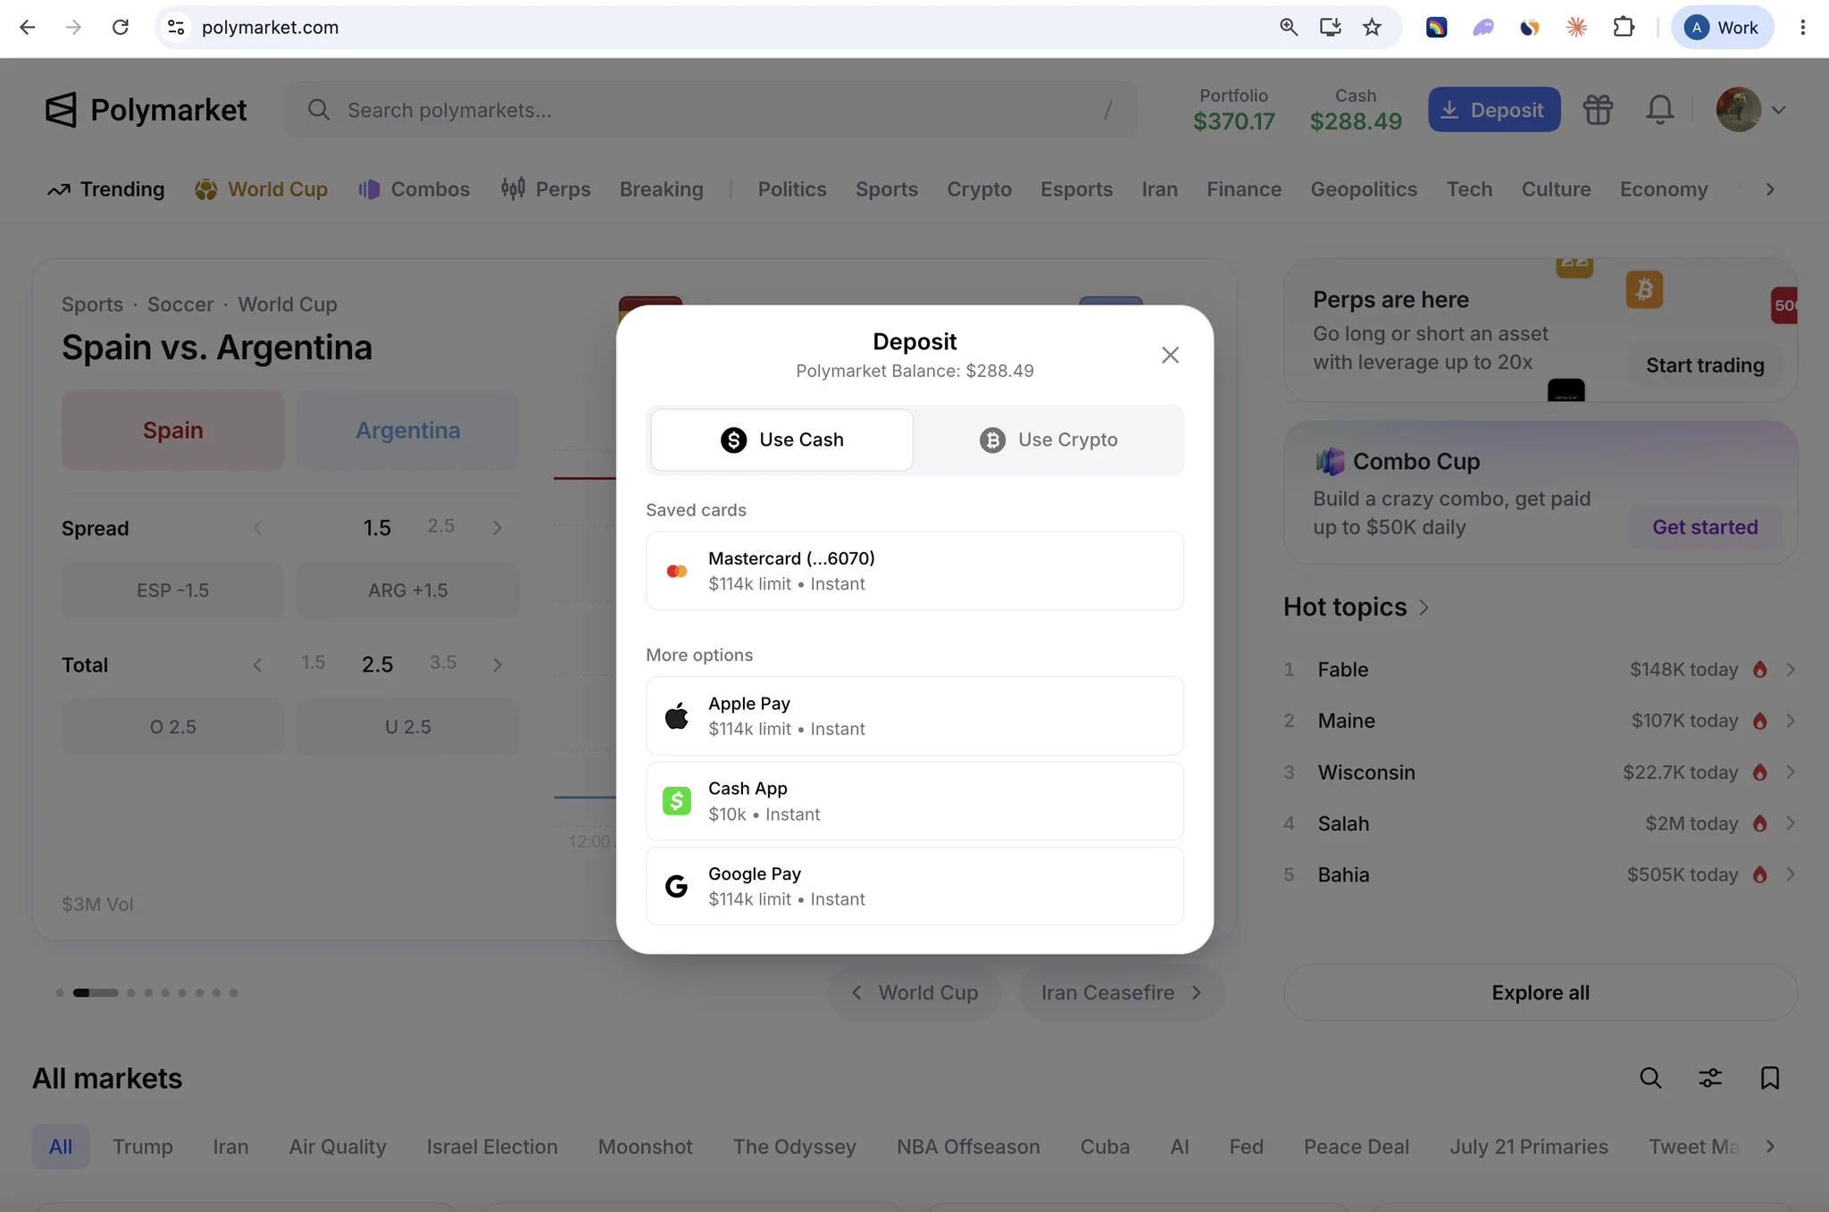The image size is (1829, 1212).
Task: Click Get started on Combo Cup
Action: [x=1705, y=527]
